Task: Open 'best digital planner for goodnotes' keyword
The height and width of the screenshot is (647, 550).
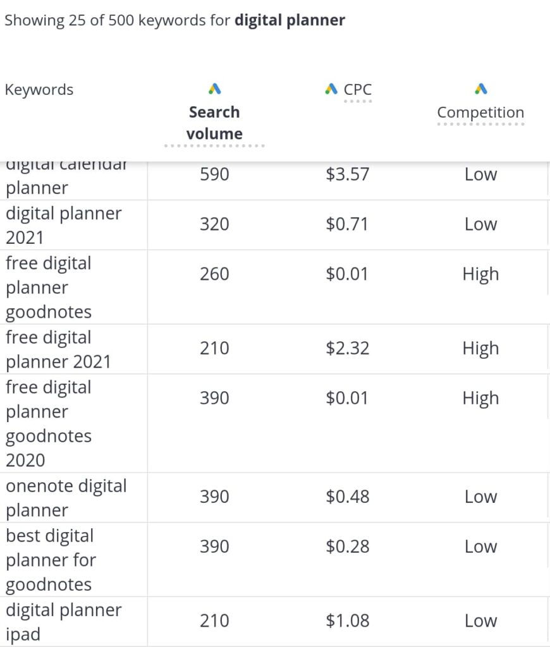Action: (51, 559)
